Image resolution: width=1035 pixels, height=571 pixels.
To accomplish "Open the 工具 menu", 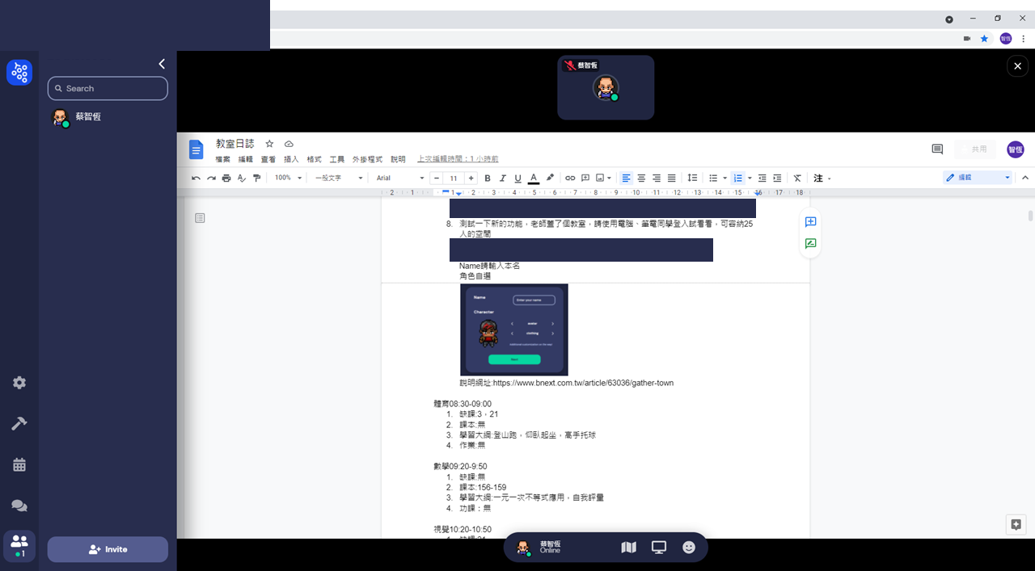I will 337,160.
